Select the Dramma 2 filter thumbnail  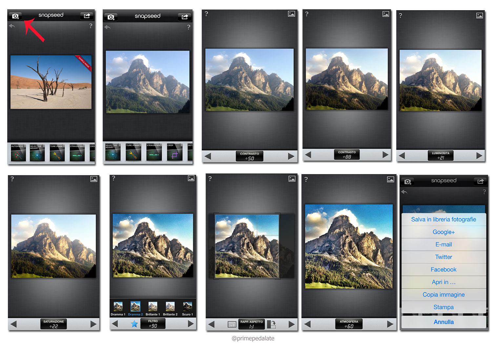click(x=135, y=307)
